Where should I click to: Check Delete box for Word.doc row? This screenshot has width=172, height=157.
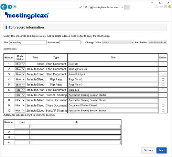[x=163, y=90]
